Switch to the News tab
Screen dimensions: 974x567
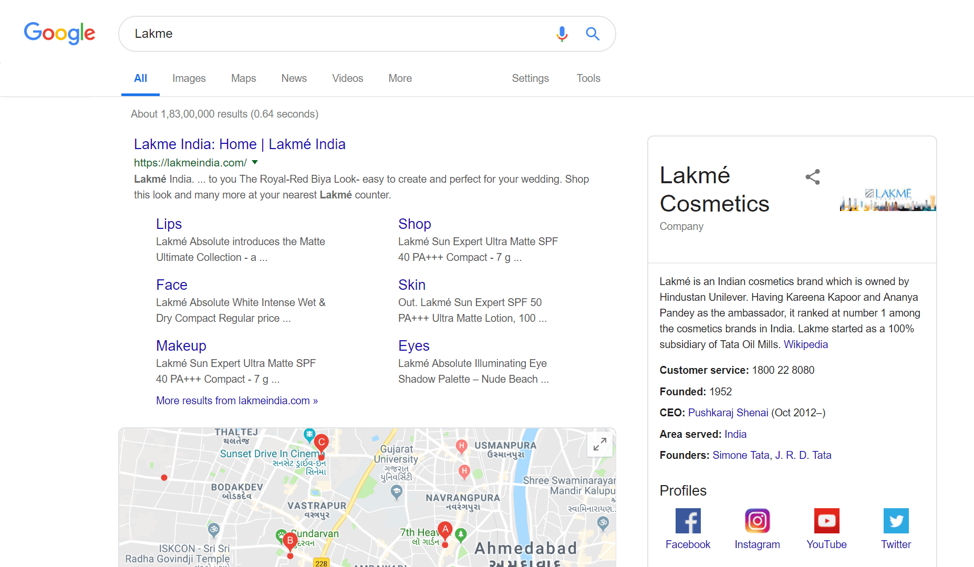click(x=294, y=78)
